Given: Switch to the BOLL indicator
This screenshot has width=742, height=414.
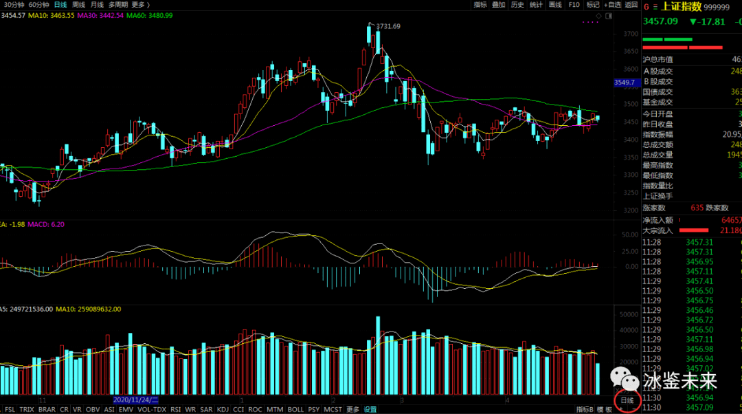Looking at the screenshot, I should click(x=295, y=409).
